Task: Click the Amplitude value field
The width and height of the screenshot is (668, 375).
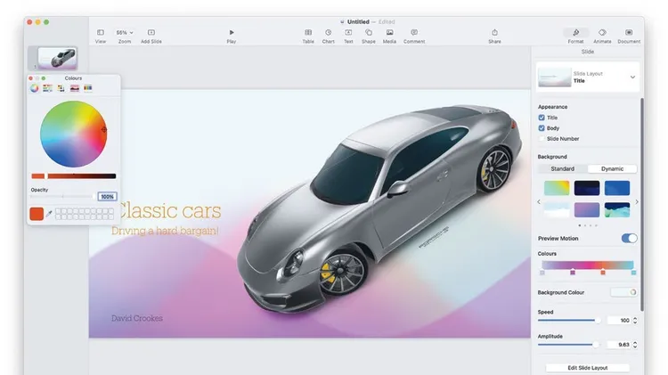Action: tap(619, 345)
